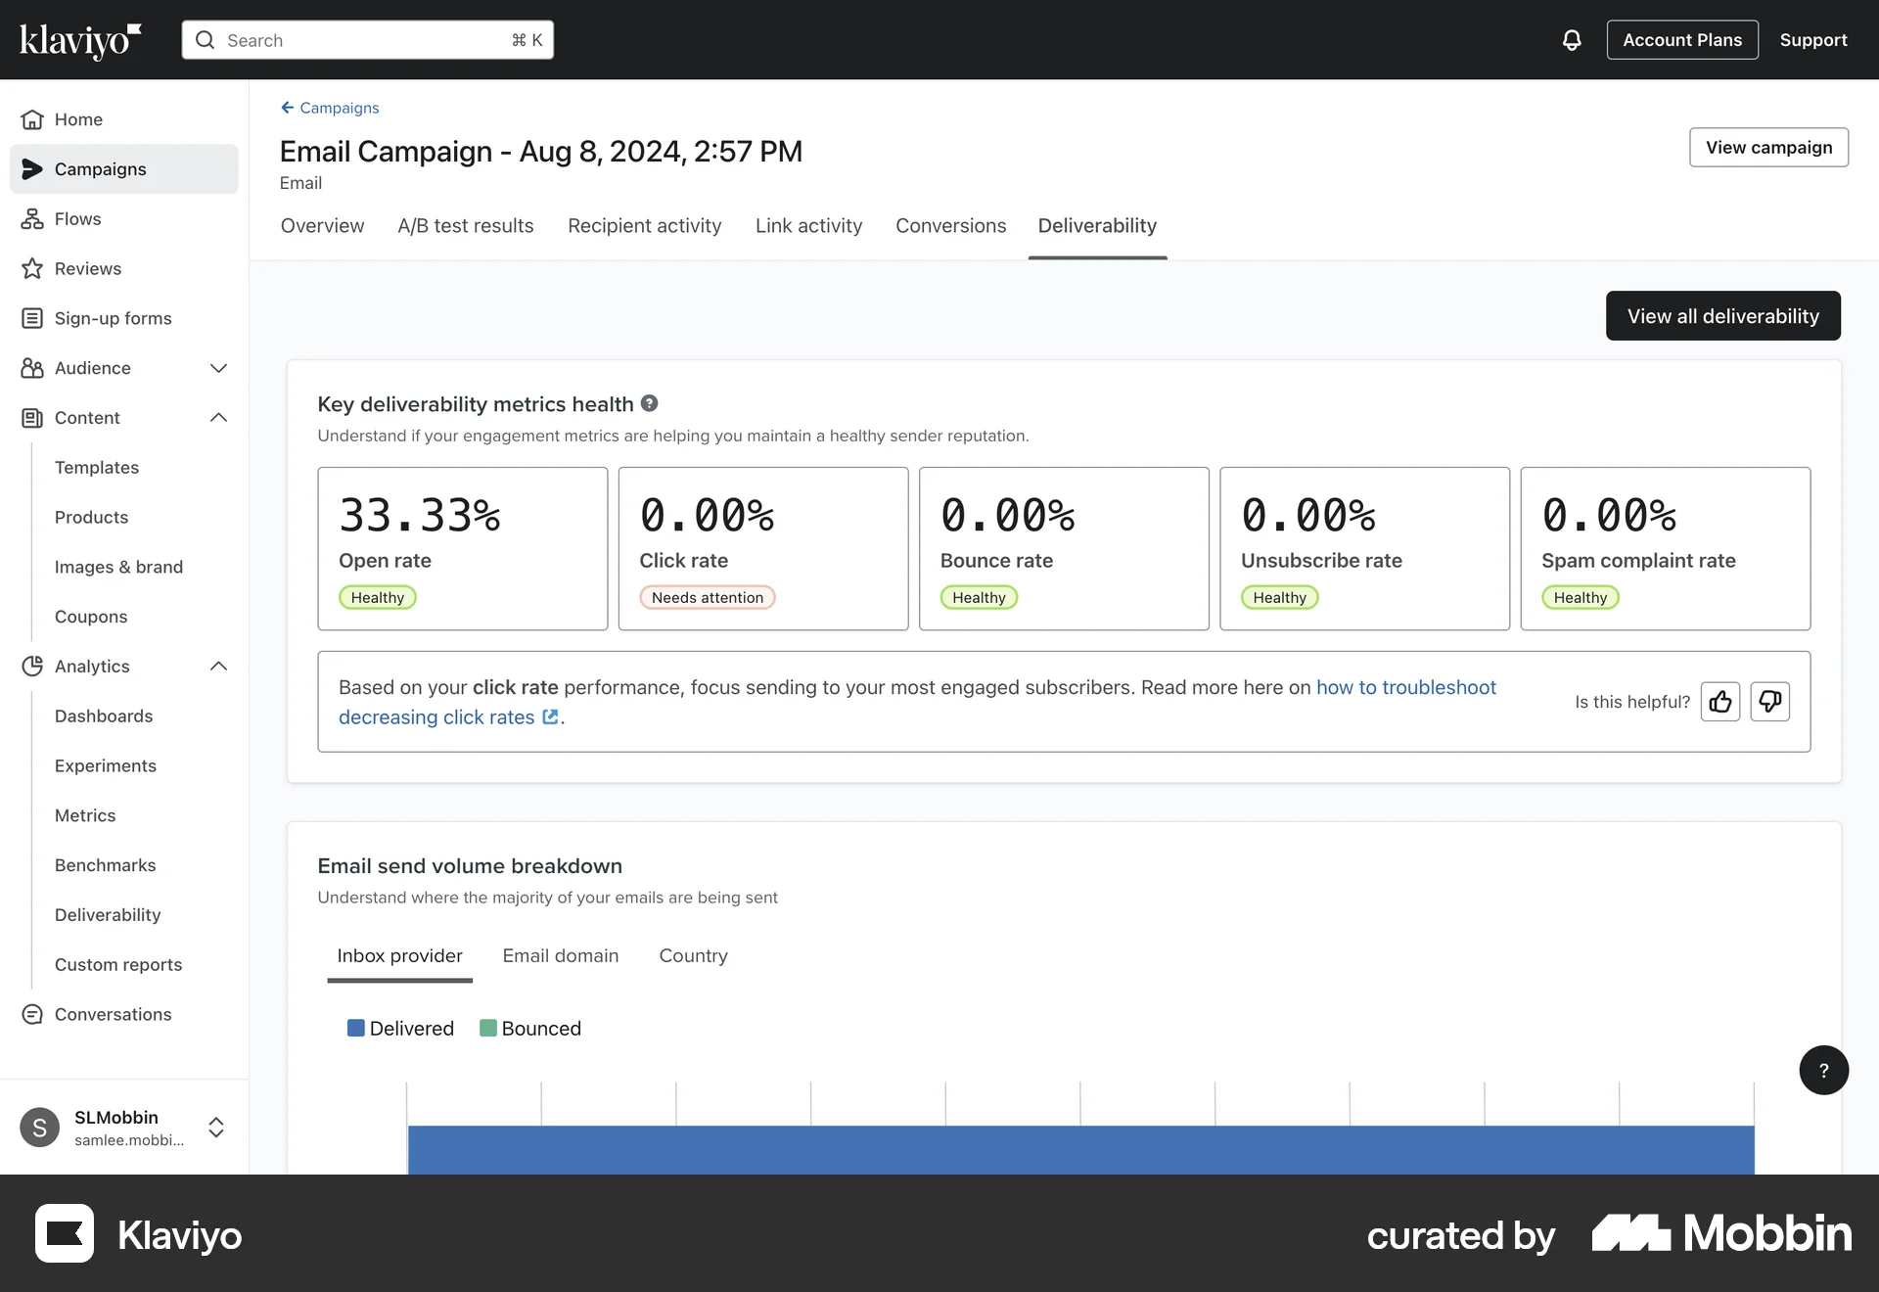Give thumbs down feedback on the recommendation
Viewport: 1879px width, 1292px height.
1770,702
